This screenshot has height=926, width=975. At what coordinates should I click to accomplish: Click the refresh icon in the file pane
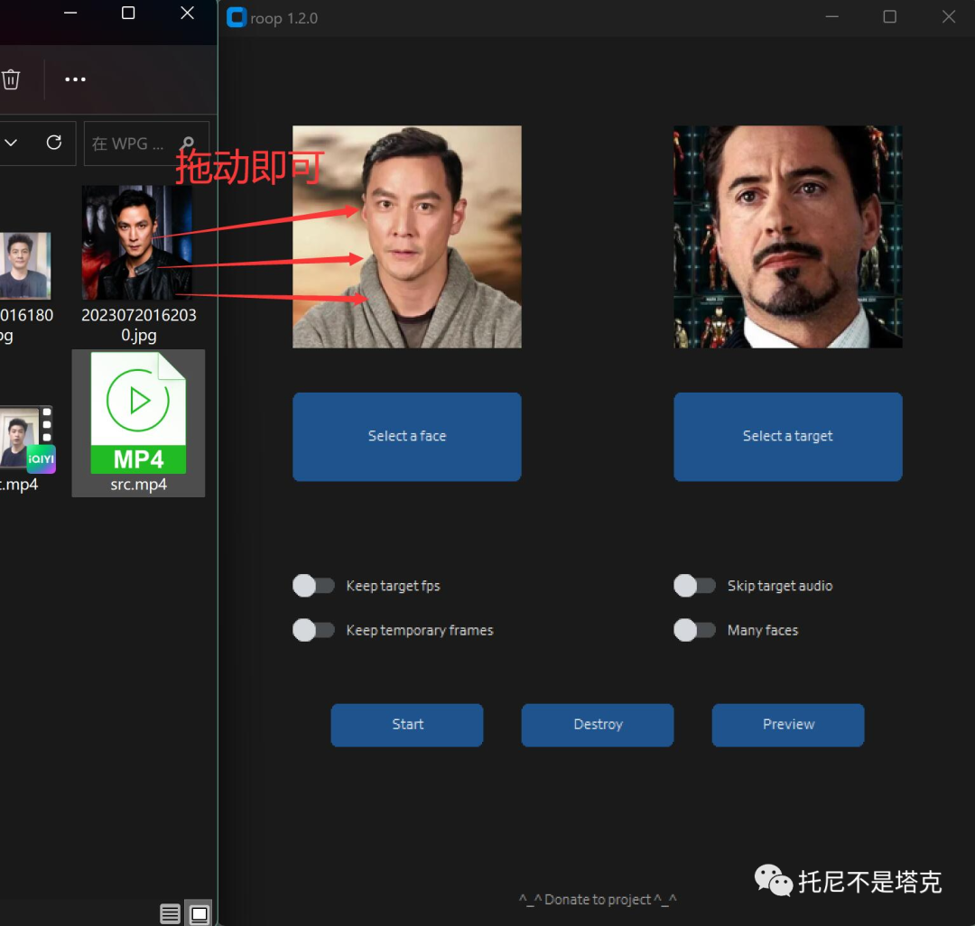53,143
